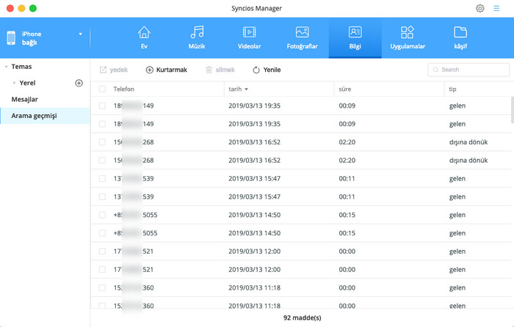This screenshot has width=514, height=327.
Task: Open the Uygulamalar tab
Action: click(408, 37)
